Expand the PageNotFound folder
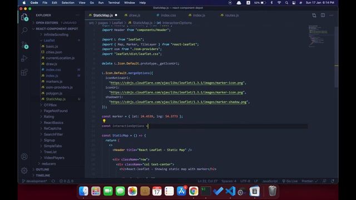 [56, 111]
